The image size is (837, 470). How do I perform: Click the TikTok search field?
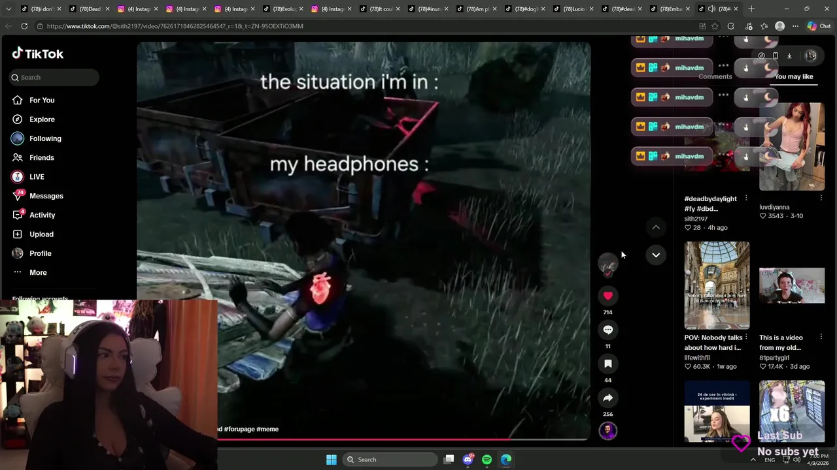pos(54,77)
